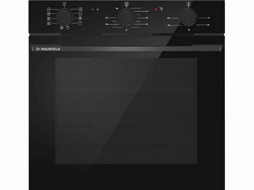The width and height of the screenshot is (254, 190).
Task: Click the oven door handle bar
Action: 127,48
